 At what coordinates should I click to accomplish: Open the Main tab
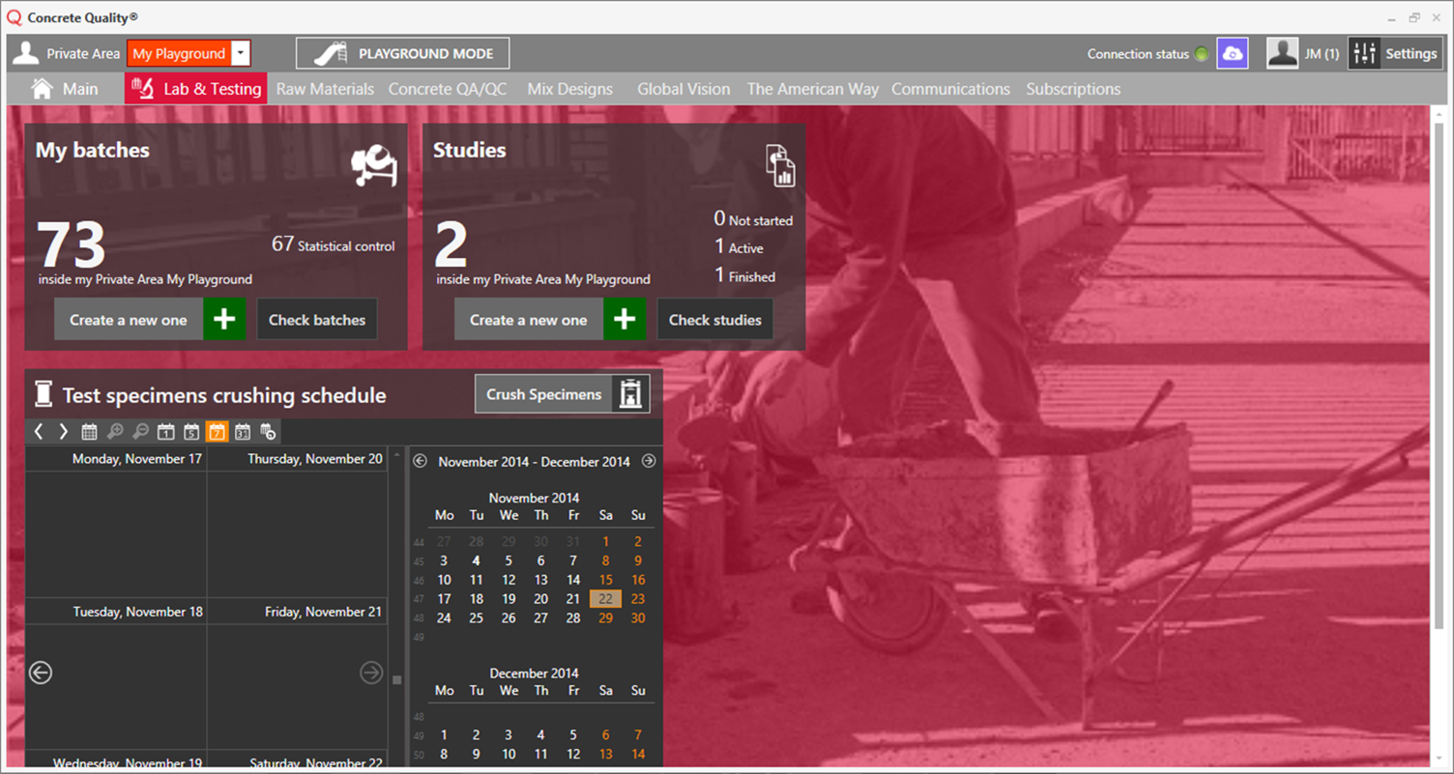(x=66, y=89)
